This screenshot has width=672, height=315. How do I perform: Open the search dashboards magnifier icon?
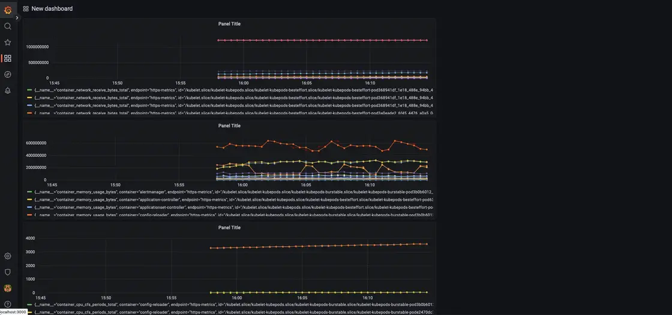coord(8,26)
